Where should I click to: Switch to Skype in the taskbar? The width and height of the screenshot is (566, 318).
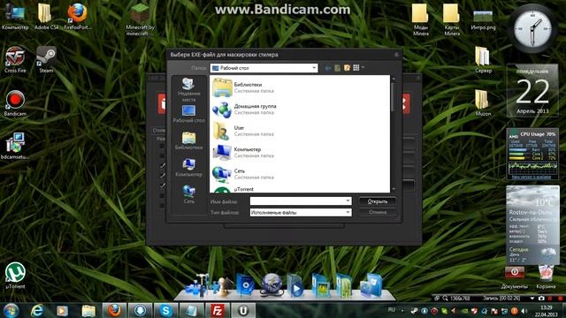click(x=166, y=310)
